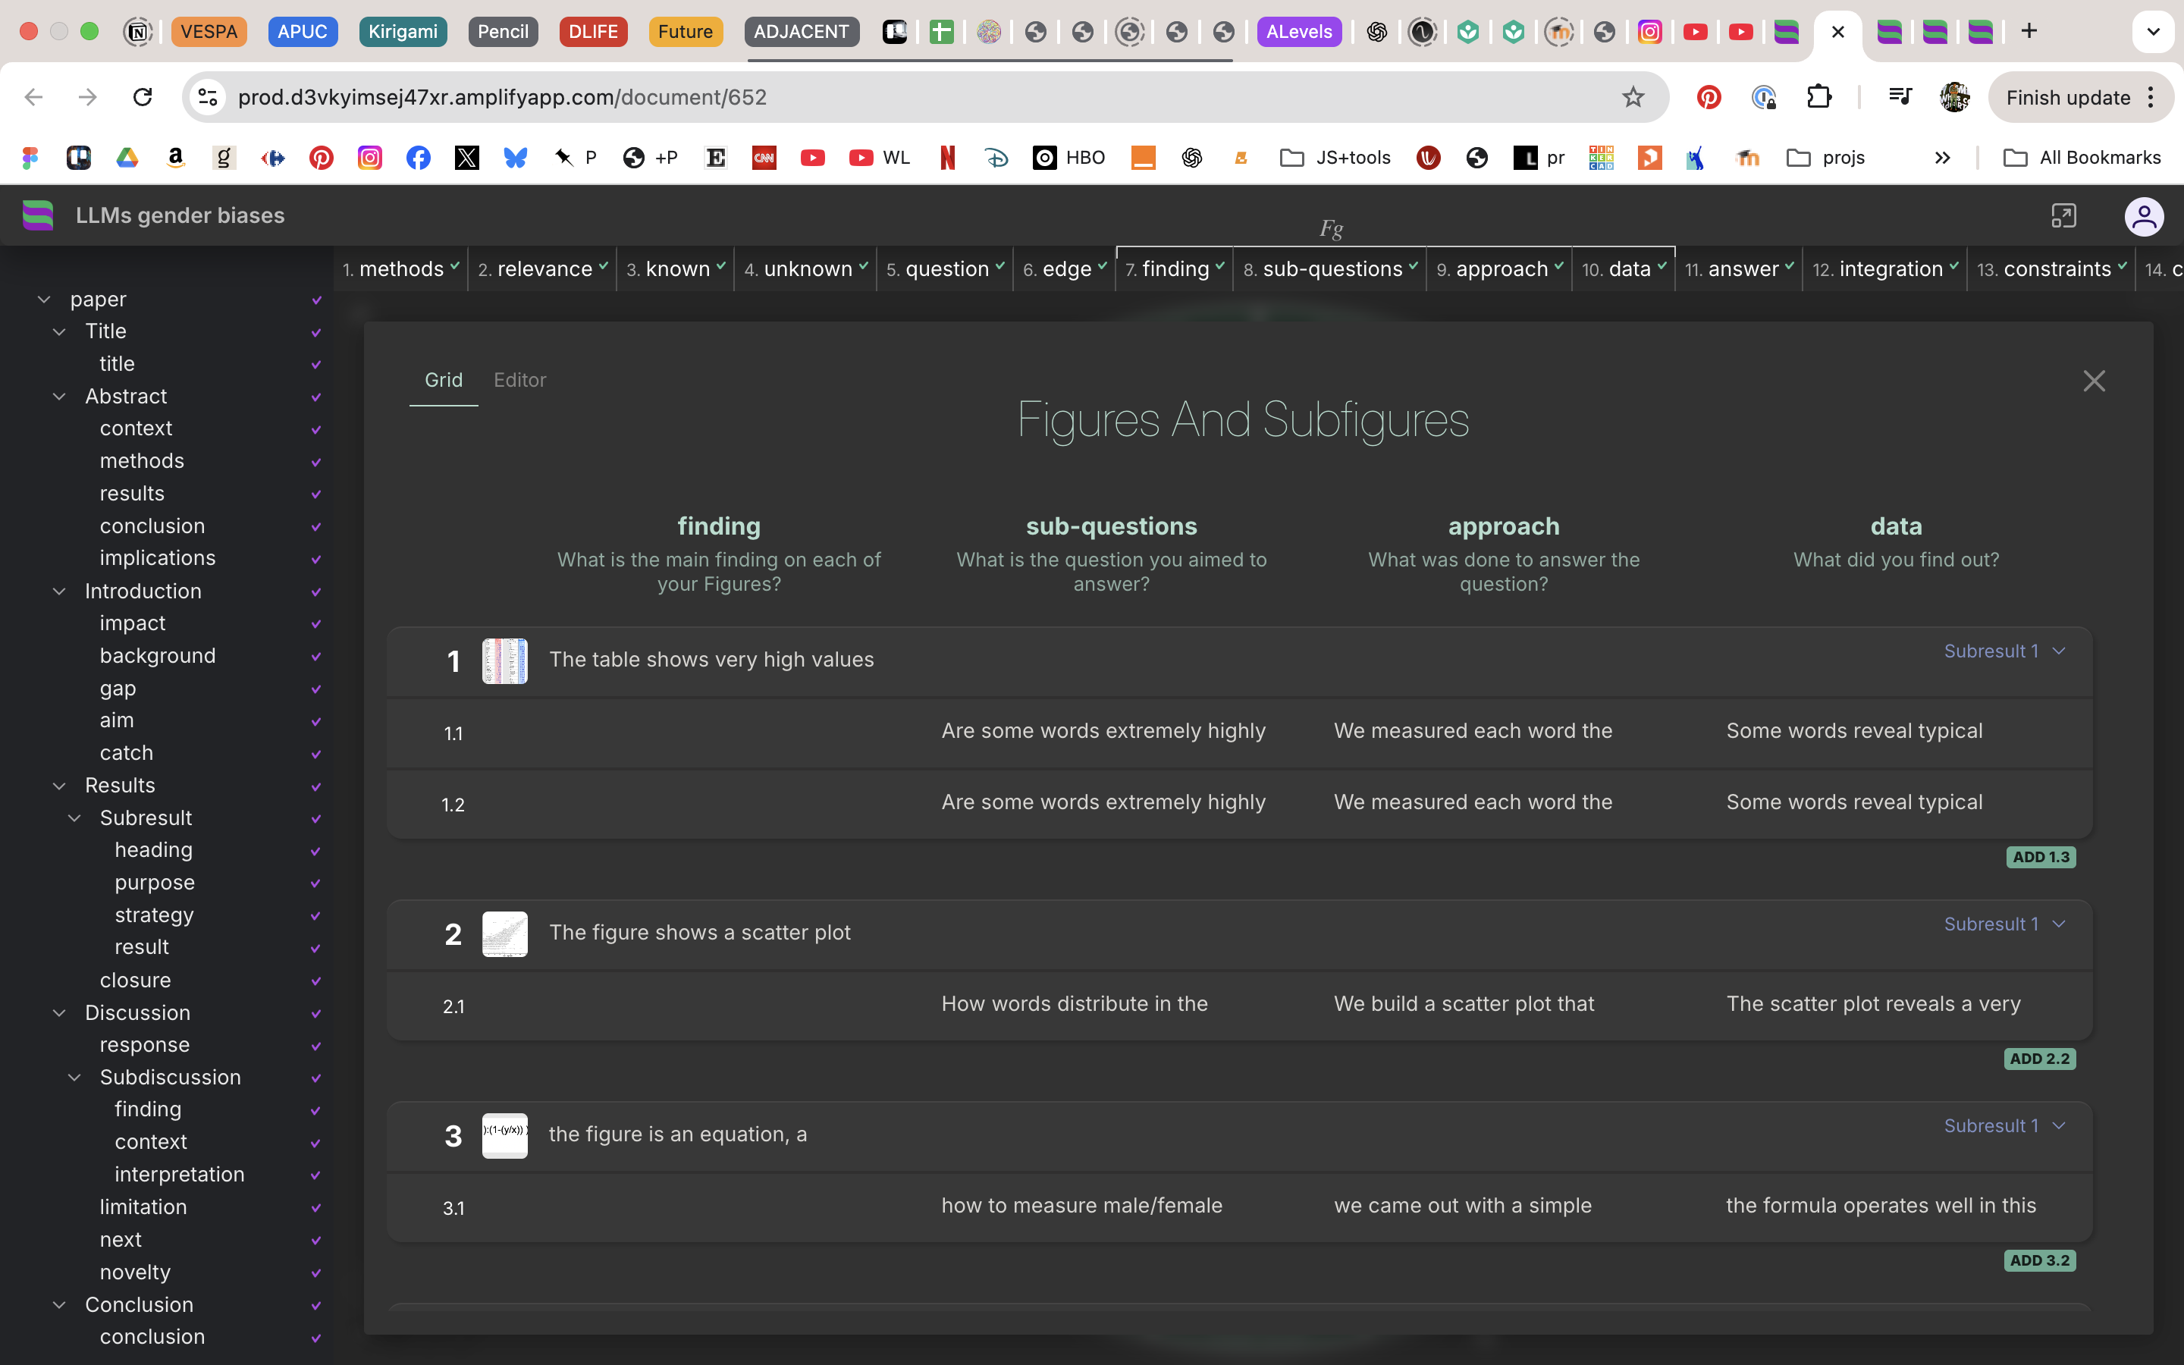2184x1365 pixels.
Task: Collapse the Abstract section in sidebar
Action: [x=60, y=397]
